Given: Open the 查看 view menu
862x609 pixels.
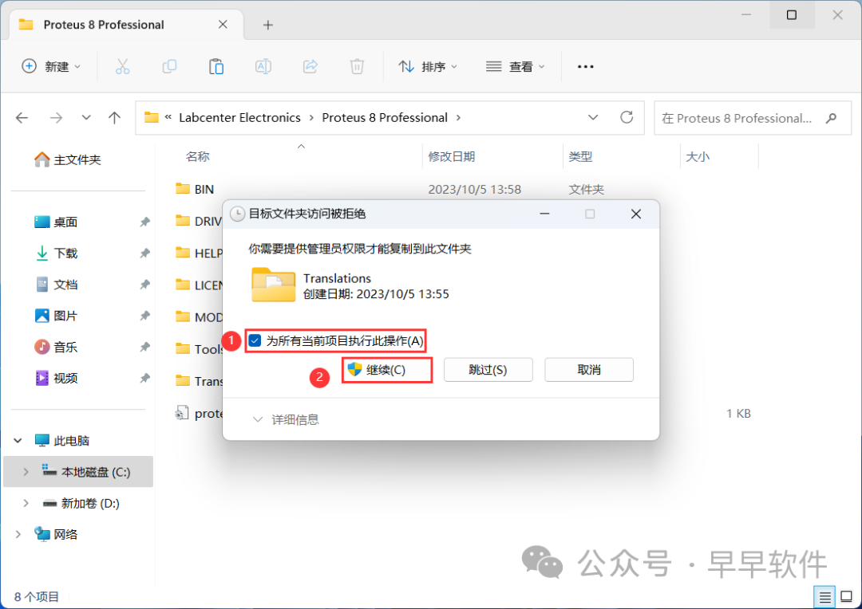Looking at the screenshot, I should (516, 67).
